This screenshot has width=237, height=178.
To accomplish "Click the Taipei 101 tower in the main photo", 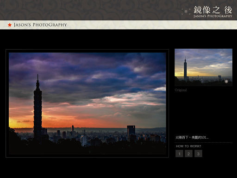I will coord(38,107).
